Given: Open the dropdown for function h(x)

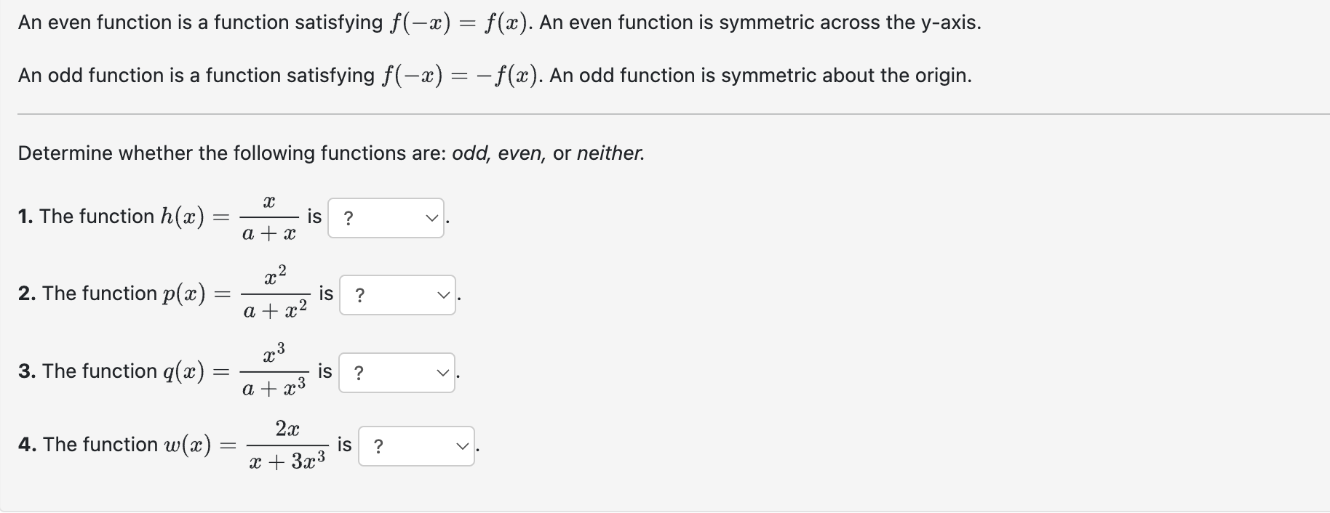Looking at the screenshot, I should pyautogui.click(x=386, y=218).
